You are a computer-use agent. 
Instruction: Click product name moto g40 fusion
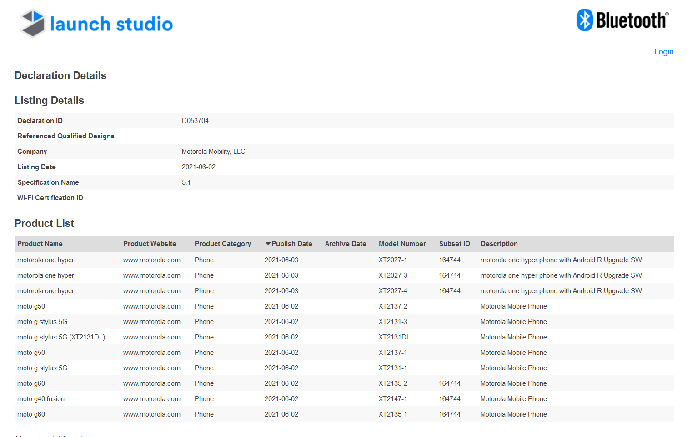coord(41,399)
